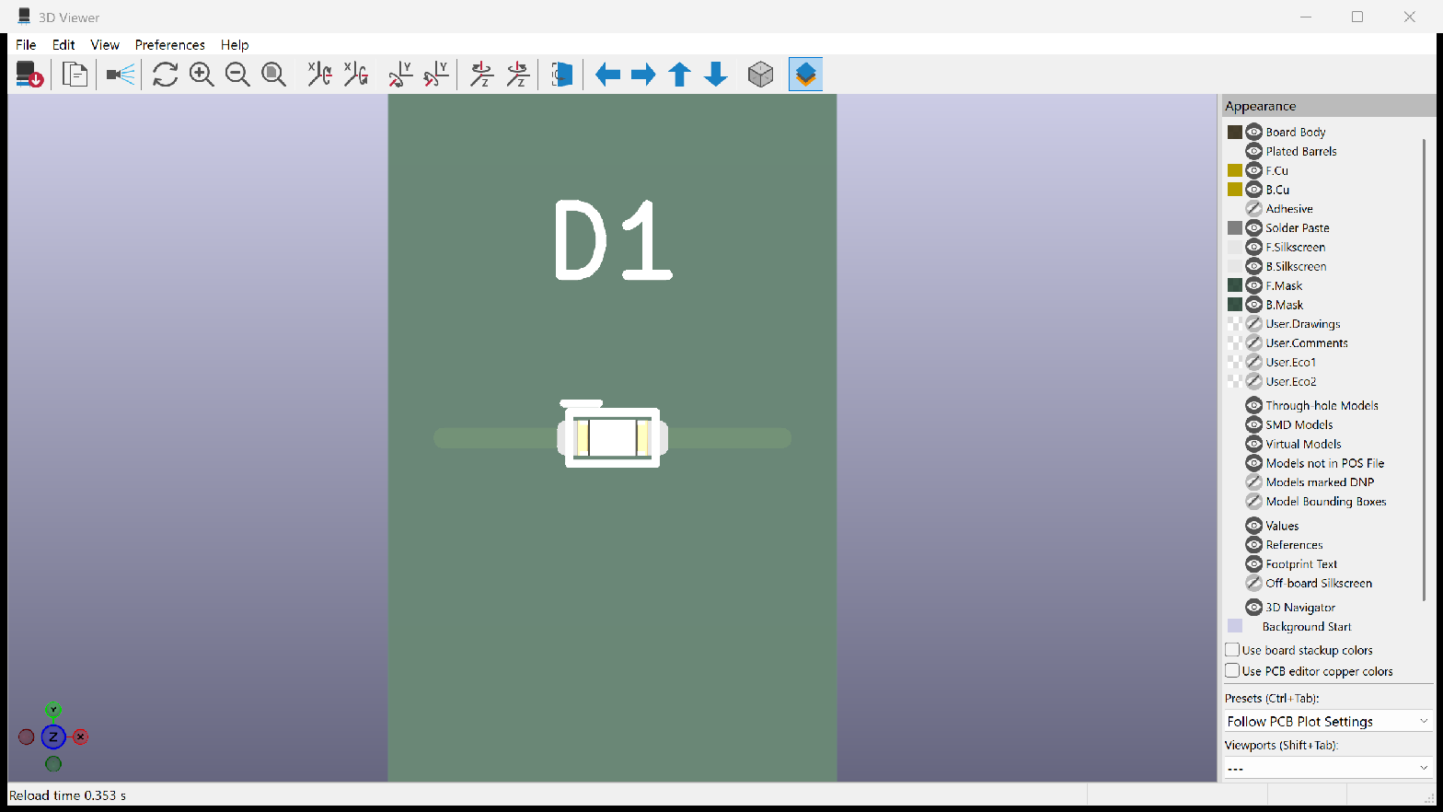Hide SMD Models

click(1253, 424)
